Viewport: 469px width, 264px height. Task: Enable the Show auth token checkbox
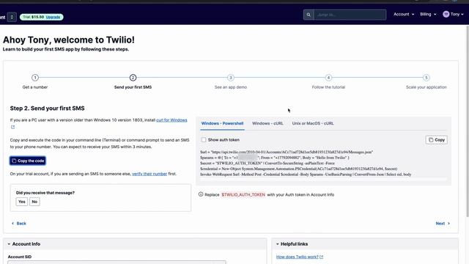[204, 140]
